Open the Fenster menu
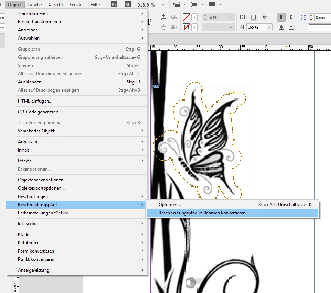This screenshot has width=331, height=293. coord(77,4)
